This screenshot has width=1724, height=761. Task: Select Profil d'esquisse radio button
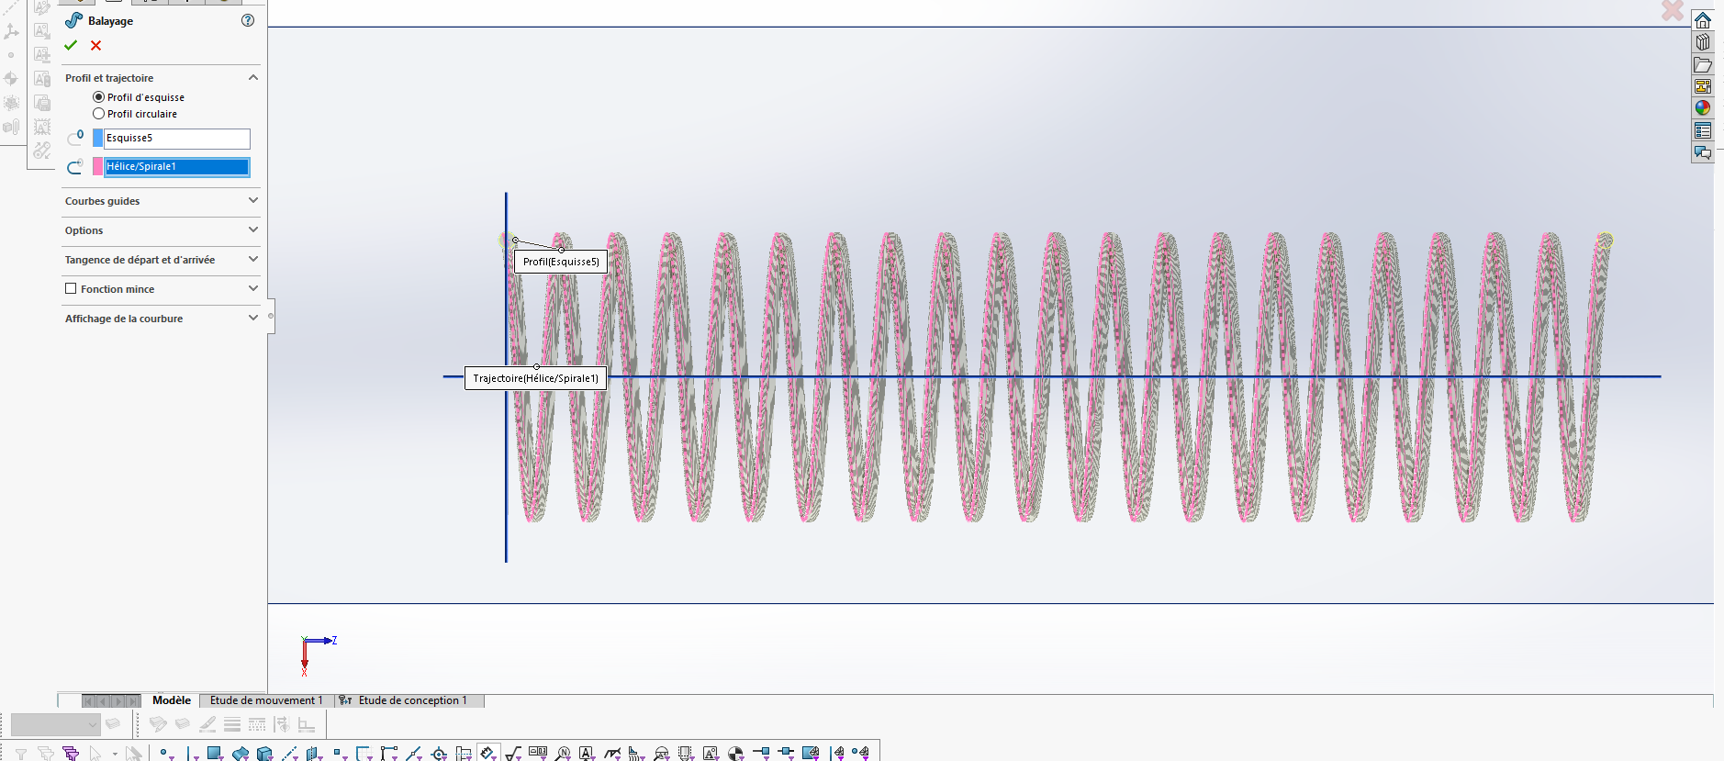click(x=99, y=97)
